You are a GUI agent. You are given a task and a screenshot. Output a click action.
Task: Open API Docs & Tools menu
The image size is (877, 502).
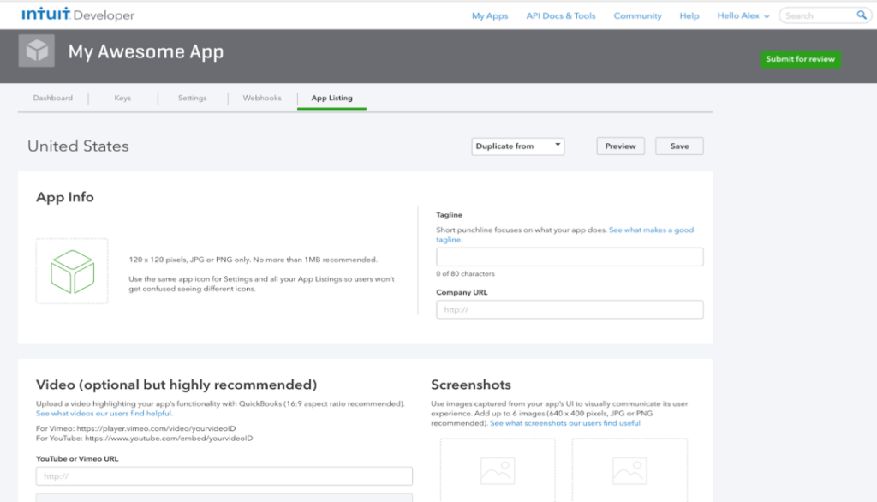[x=560, y=15]
